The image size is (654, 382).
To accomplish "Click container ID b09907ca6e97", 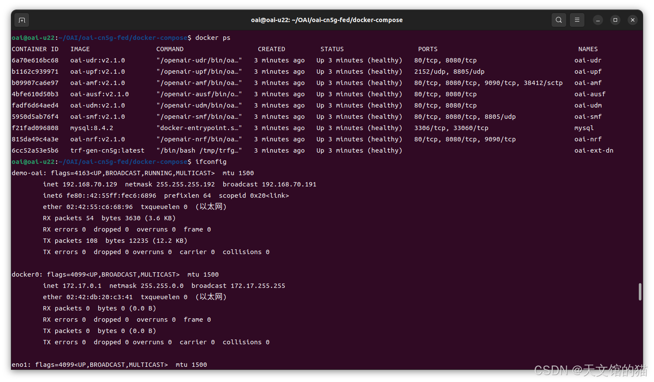I will [35, 83].
